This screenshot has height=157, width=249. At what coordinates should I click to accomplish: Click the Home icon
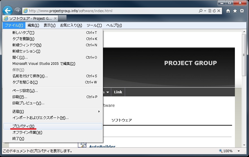[228, 11]
